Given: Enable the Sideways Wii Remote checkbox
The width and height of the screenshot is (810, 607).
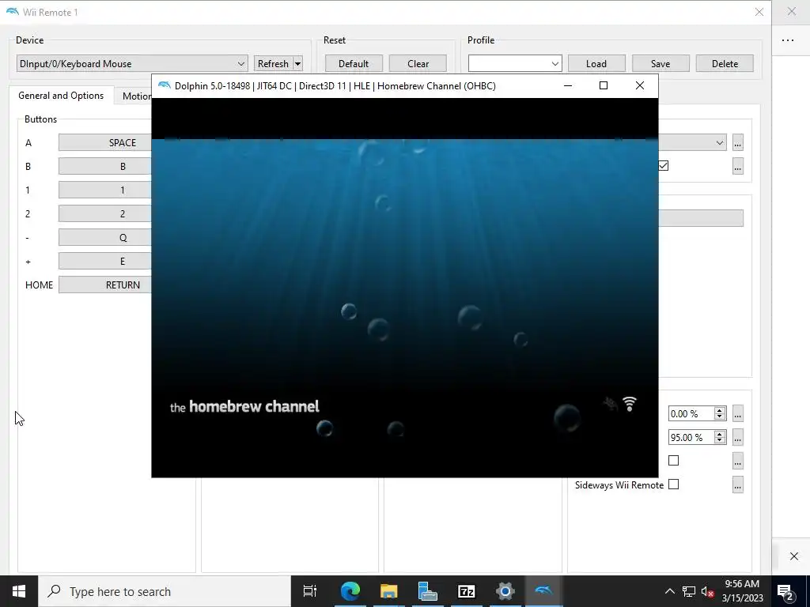Looking at the screenshot, I should (674, 484).
